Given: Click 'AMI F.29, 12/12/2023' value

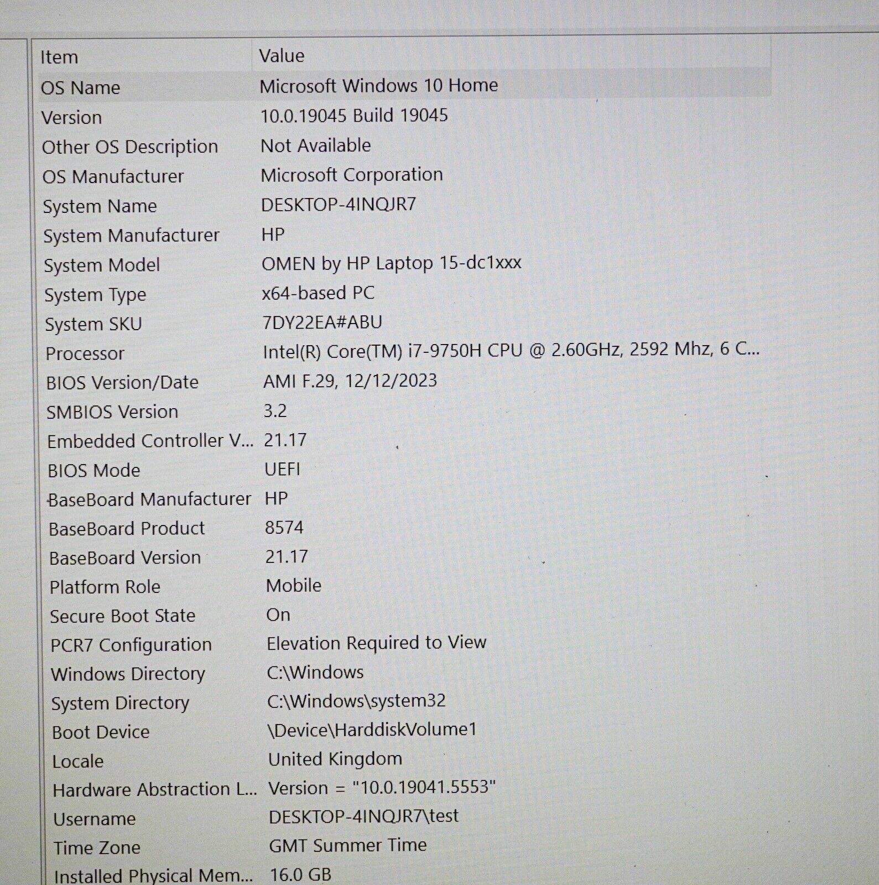Looking at the screenshot, I should coord(350,381).
